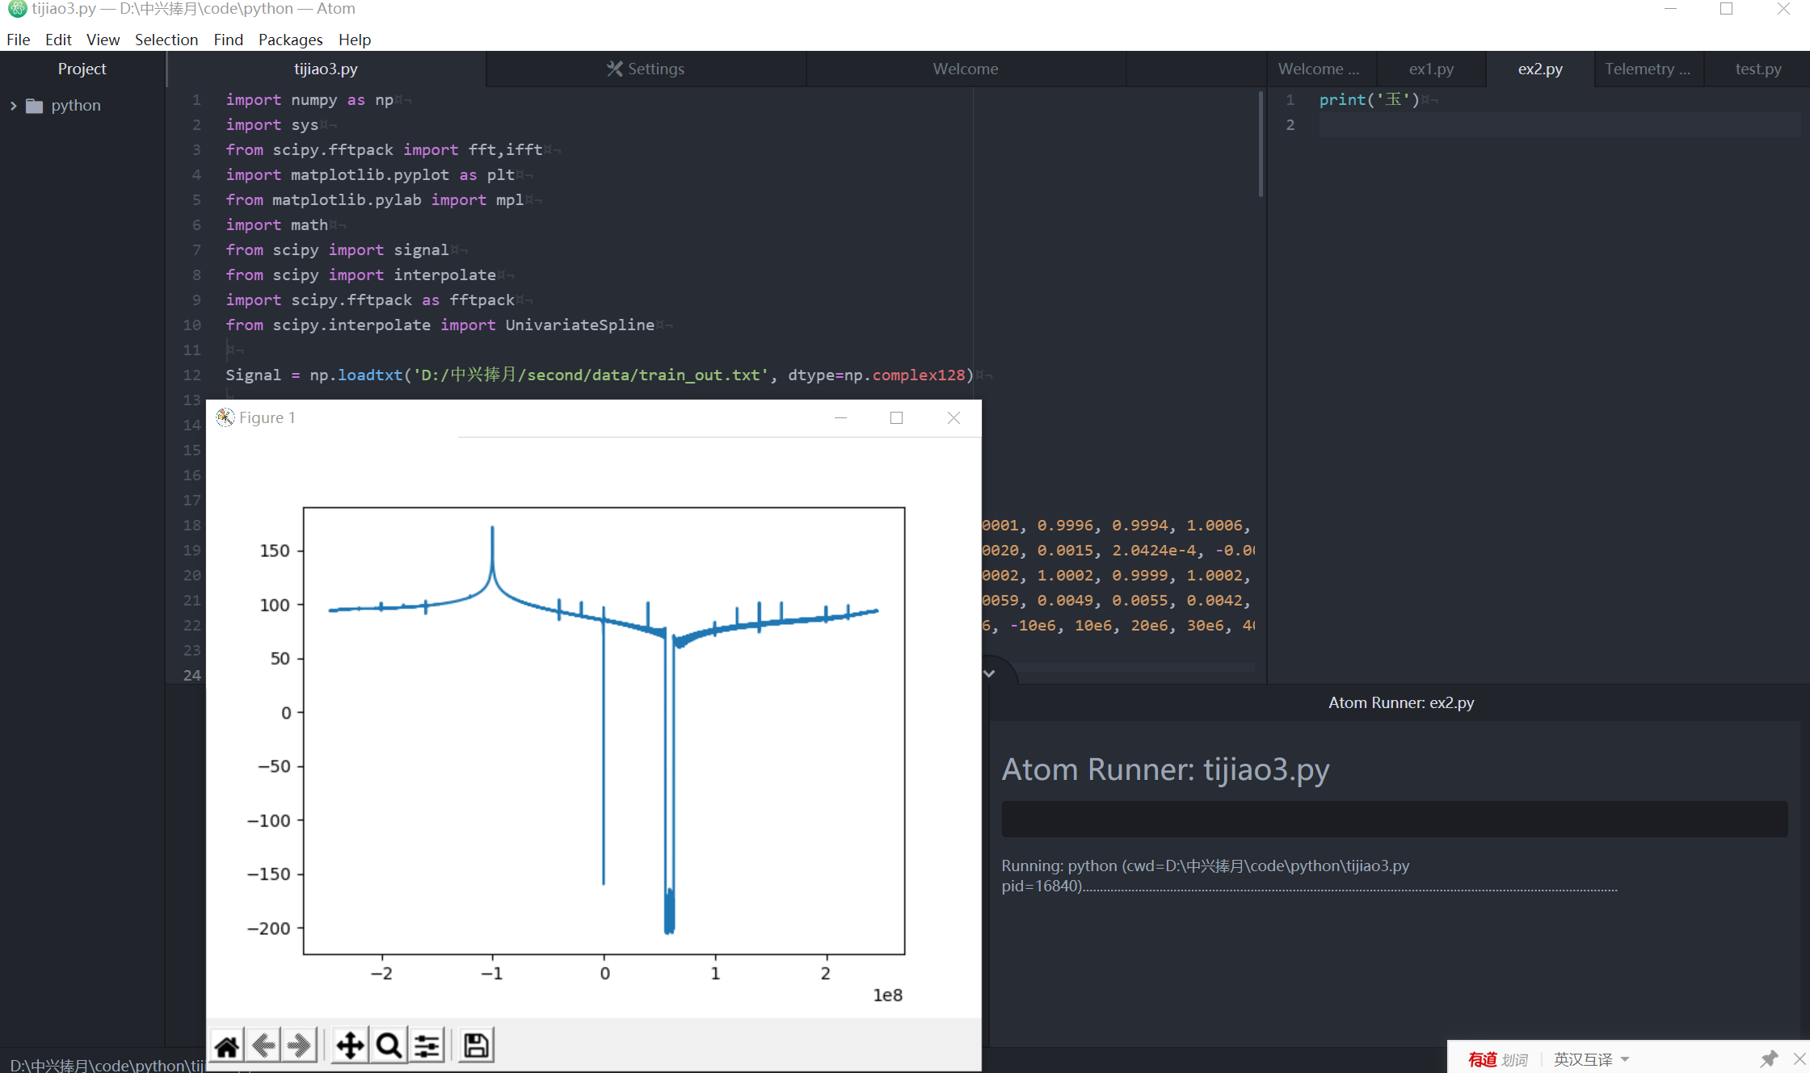Image resolution: width=1810 pixels, height=1073 pixels.
Task: Maximize the Figure 1 window
Action: tap(896, 417)
